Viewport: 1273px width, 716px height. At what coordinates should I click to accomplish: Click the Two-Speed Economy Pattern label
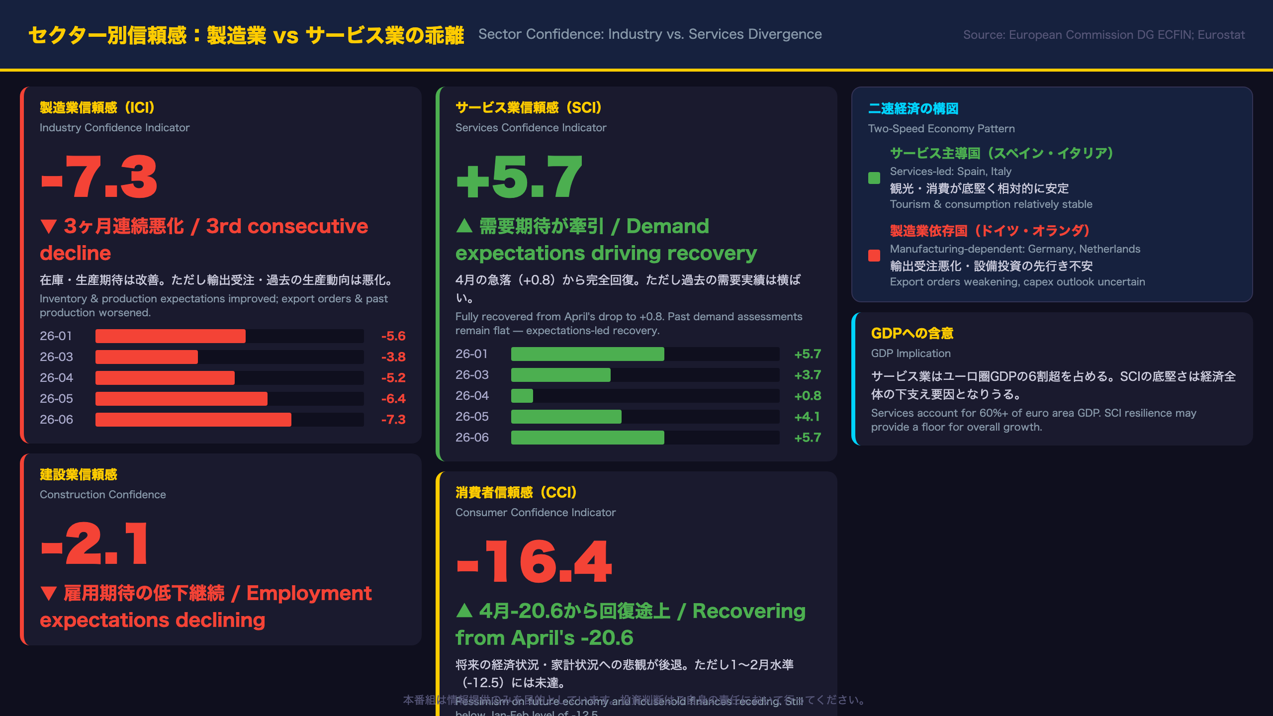[x=941, y=129]
